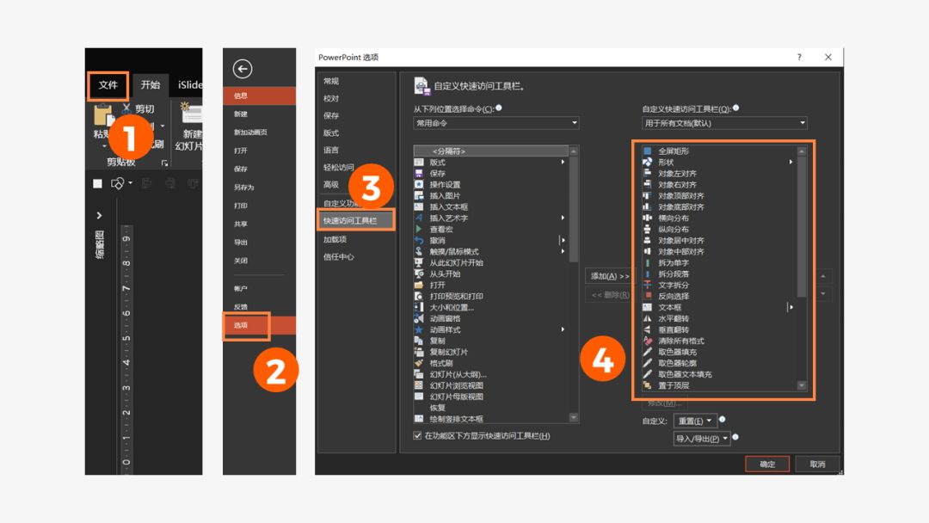Click the right list scrollbar down arrow
929x523 pixels.
coord(802,385)
